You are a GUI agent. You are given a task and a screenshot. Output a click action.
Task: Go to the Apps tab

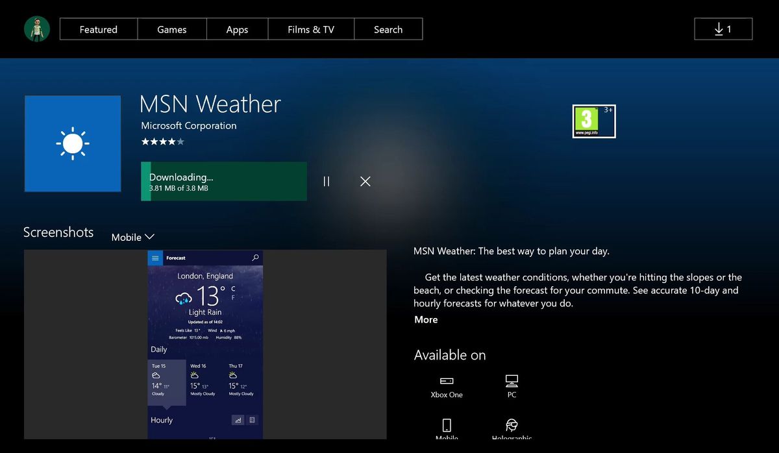[237, 29]
